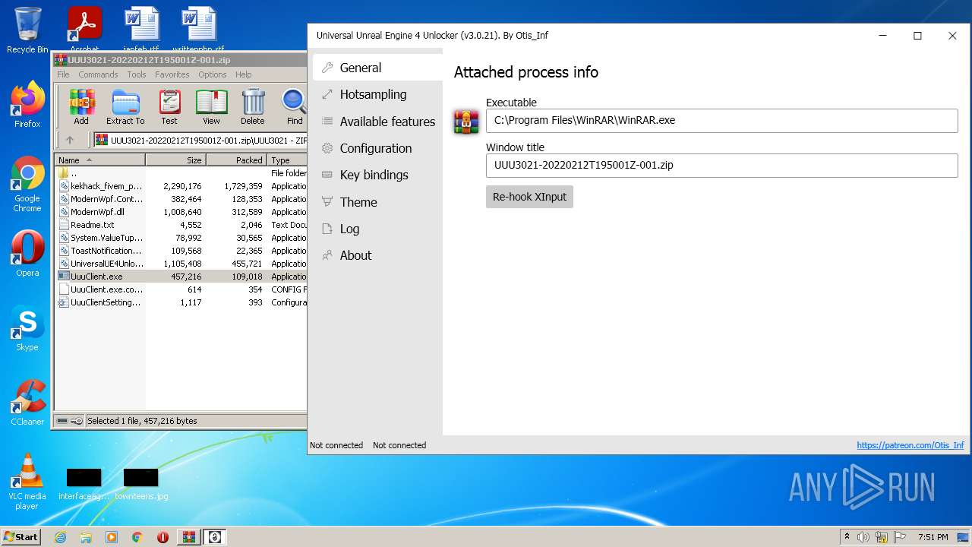The width and height of the screenshot is (972, 547).
Task: Select UniversalUE4Unlo... file in WinRAR
Action: click(181, 264)
